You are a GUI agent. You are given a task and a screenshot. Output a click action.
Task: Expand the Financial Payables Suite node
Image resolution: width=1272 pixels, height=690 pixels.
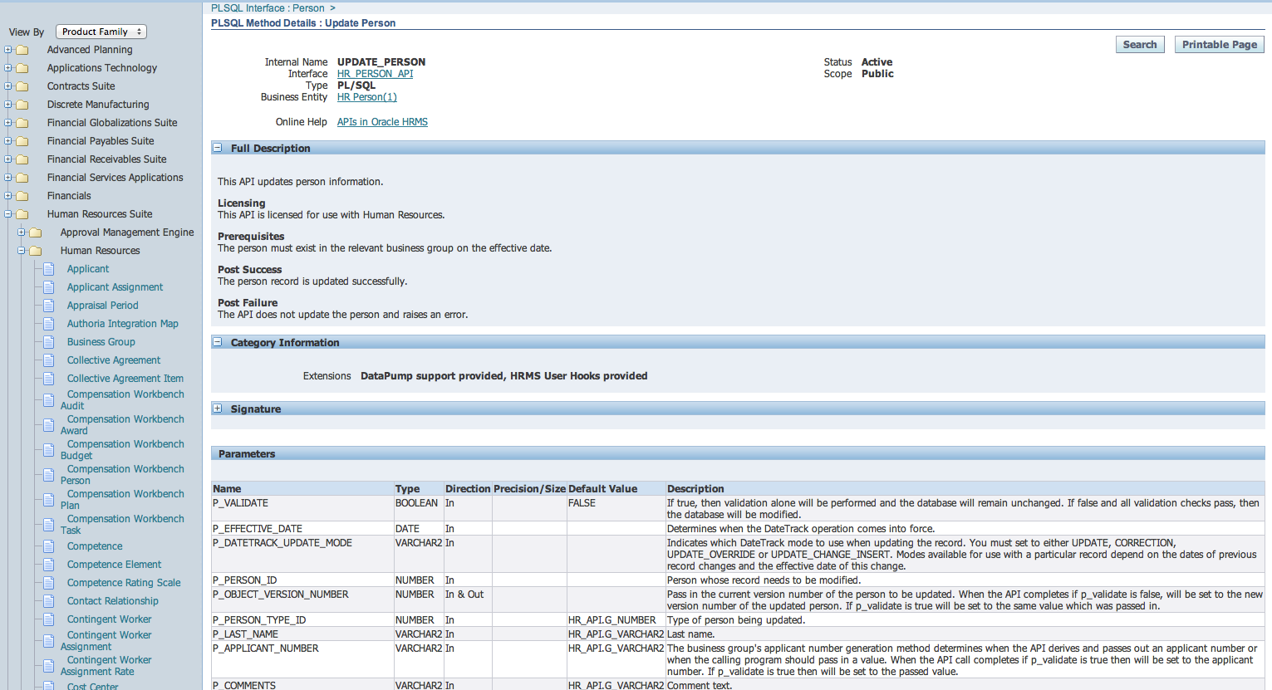[7, 140]
